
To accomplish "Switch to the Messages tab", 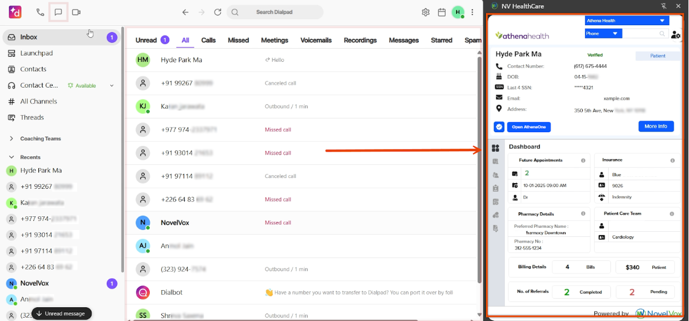I will click(x=404, y=40).
